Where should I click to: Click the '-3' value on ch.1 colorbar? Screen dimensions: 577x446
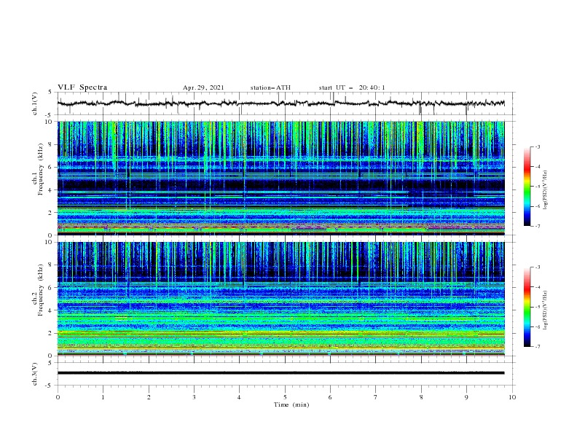pos(537,146)
